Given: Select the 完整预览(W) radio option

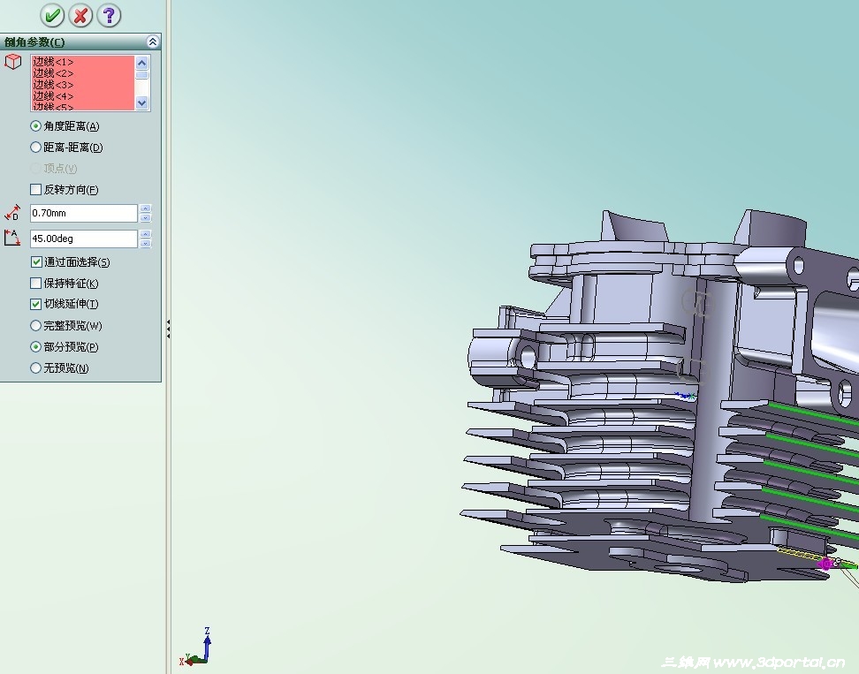Looking at the screenshot, I should [x=35, y=326].
